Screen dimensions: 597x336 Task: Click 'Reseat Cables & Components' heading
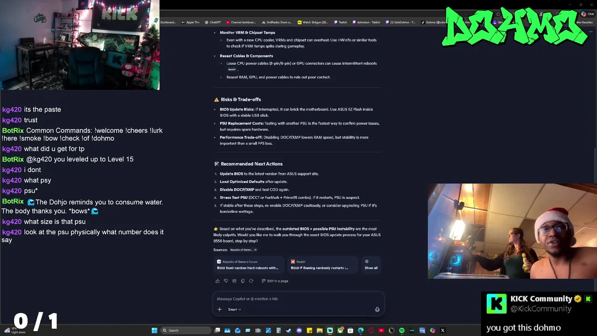(246, 56)
